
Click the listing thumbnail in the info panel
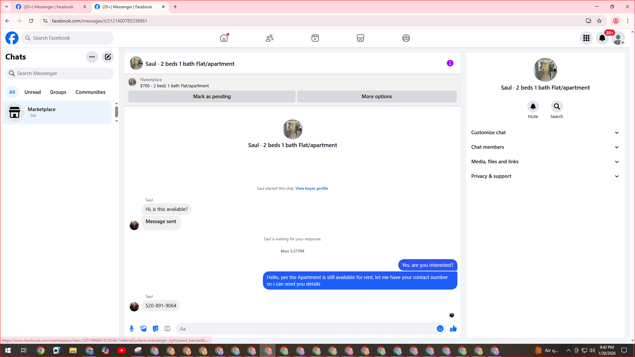[x=545, y=70]
